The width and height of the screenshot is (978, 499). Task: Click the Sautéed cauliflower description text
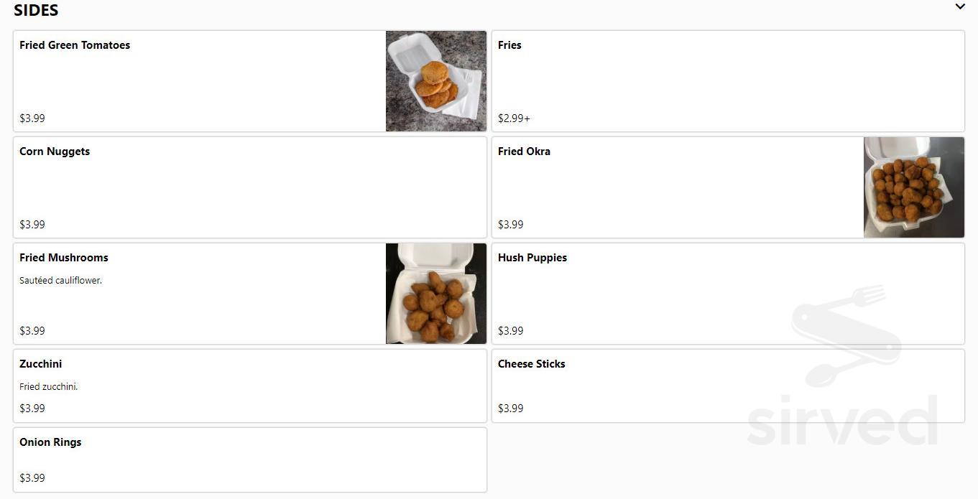(61, 281)
